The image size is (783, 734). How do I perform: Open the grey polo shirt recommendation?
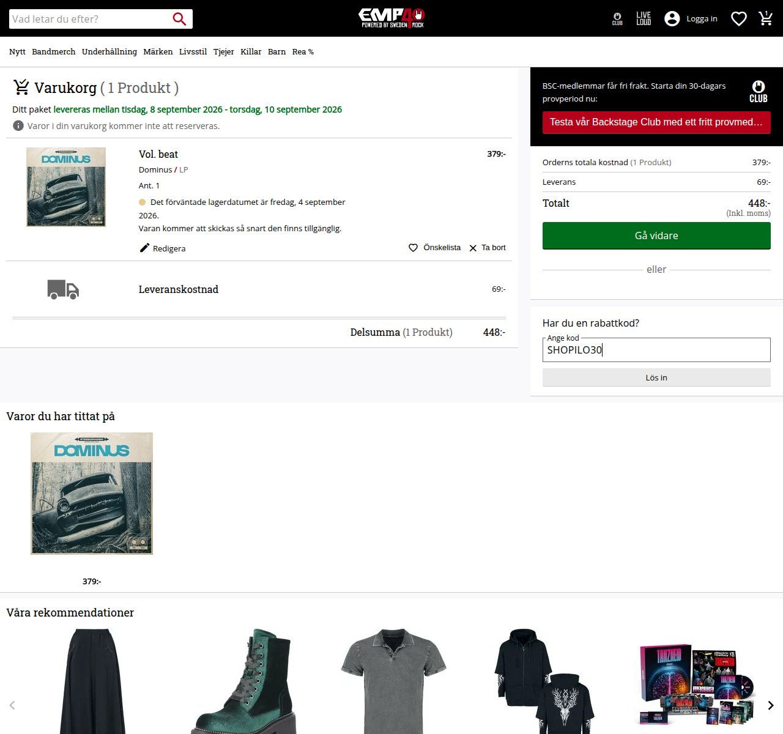coord(393,681)
